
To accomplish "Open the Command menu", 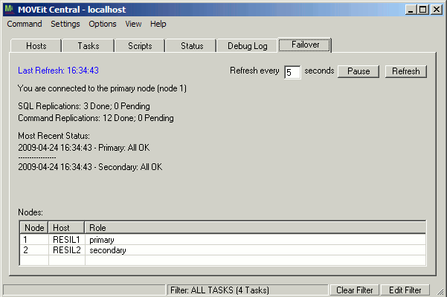I will click(25, 24).
